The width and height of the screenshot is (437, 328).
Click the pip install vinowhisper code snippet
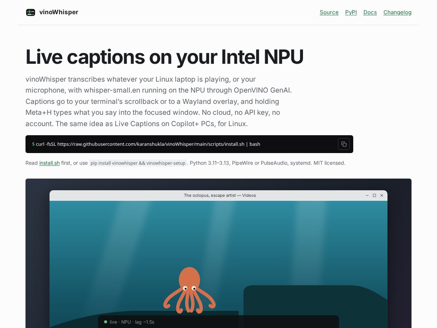pos(138,163)
